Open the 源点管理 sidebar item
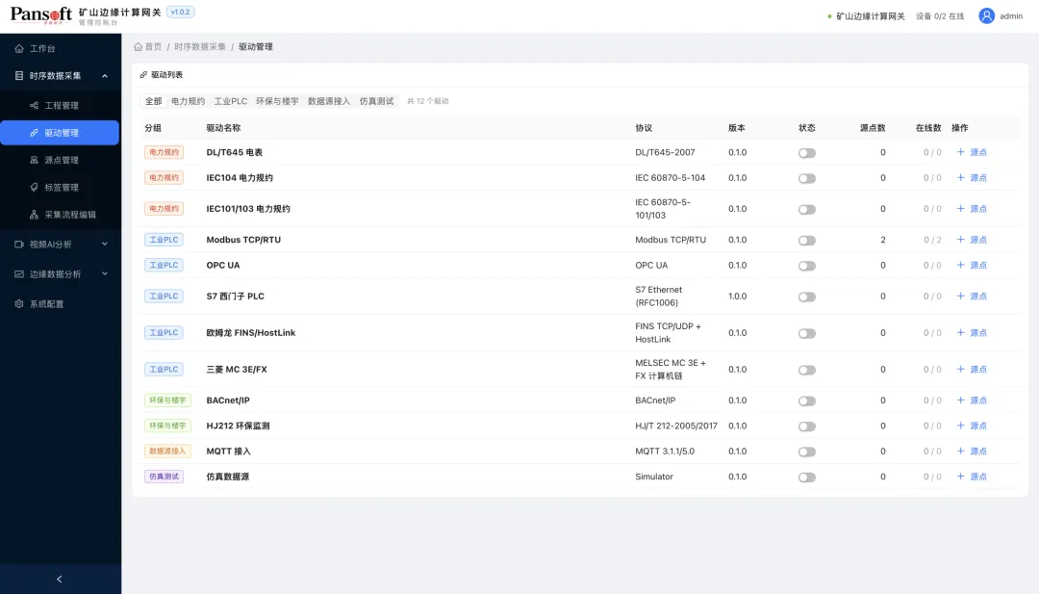Screen dimensions: 1039x594 (60, 160)
